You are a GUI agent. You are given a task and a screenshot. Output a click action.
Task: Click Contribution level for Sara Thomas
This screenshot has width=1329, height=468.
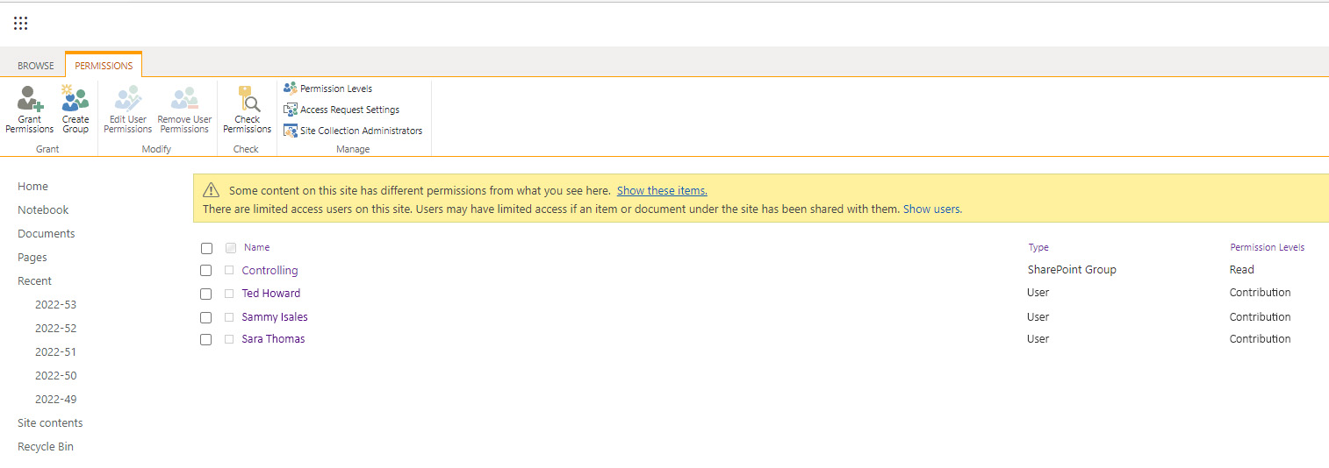coord(1260,339)
